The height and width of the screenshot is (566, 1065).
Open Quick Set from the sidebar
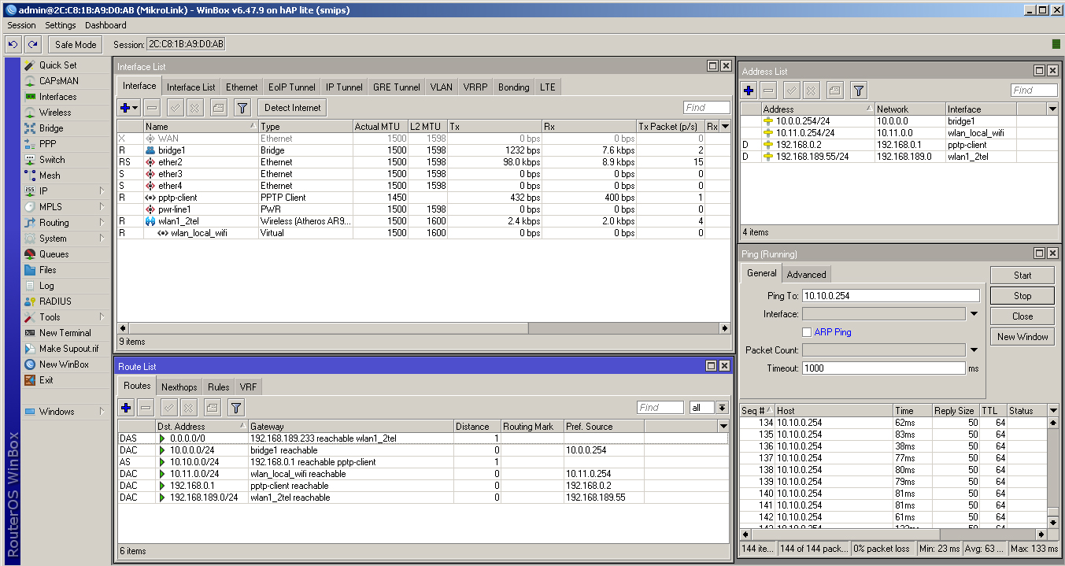[x=58, y=65]
